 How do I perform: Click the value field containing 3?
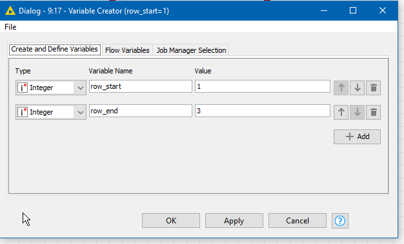point(263,111)
